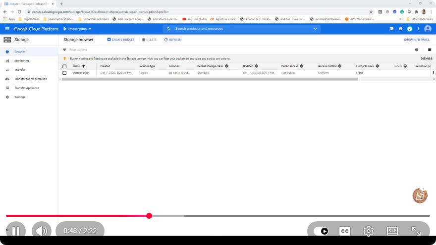This screenshot has width=436, height=245.
Task: Click the Access control help icon
Action: (x=339, y=66)
